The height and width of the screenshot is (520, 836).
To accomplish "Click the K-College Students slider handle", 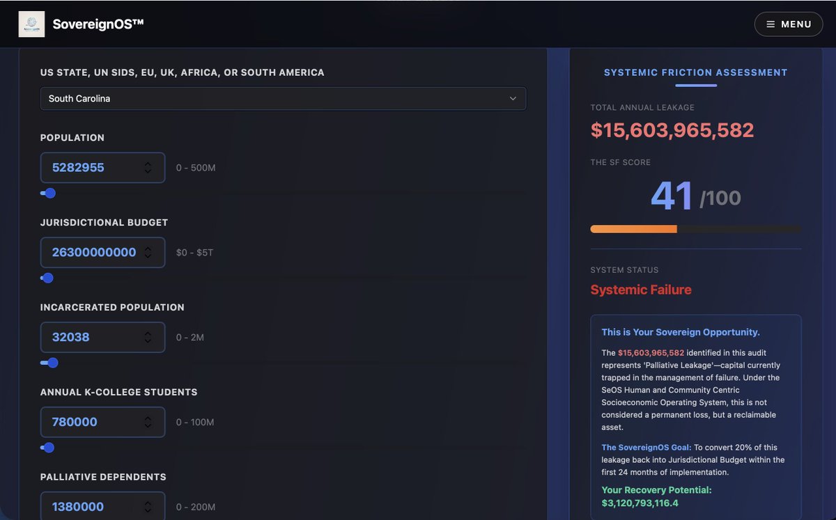I will click(49, 448).
